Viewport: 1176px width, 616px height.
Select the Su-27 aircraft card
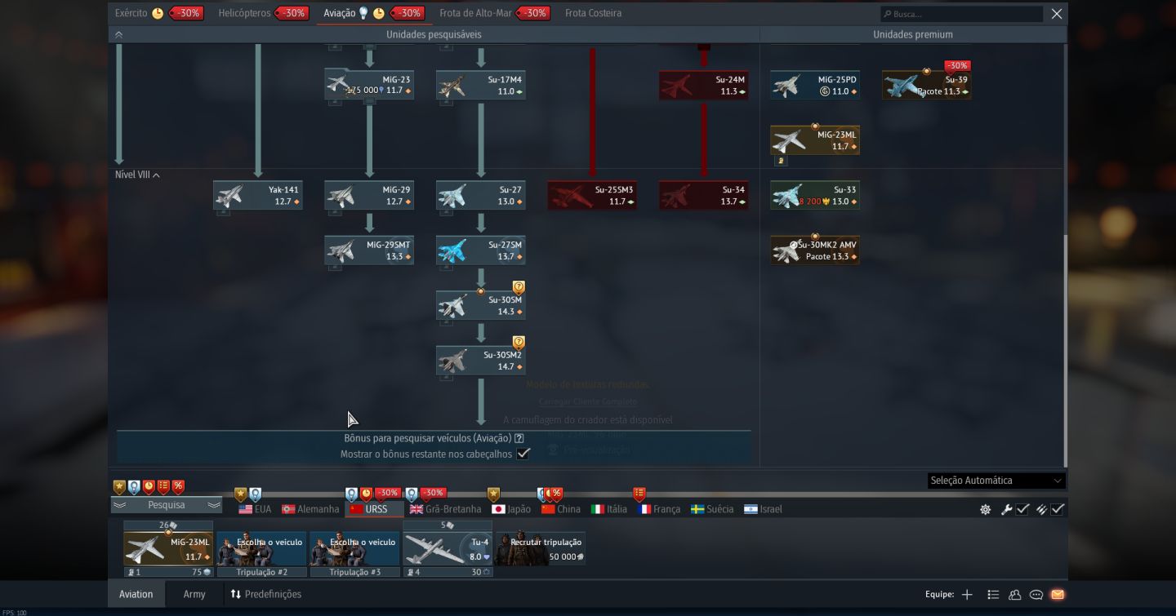480,195
